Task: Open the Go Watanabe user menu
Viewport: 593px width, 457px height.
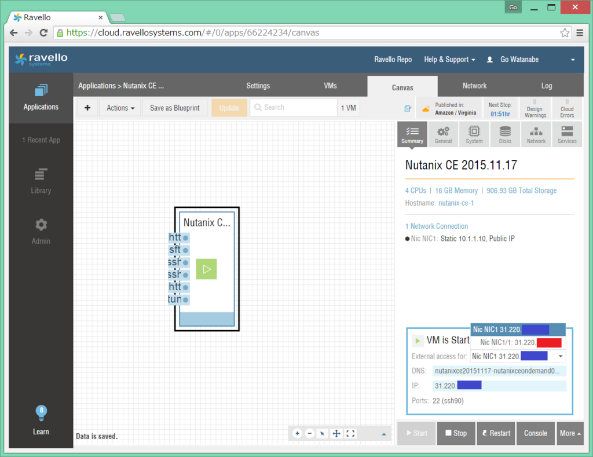Action: [x=530, y=60]
